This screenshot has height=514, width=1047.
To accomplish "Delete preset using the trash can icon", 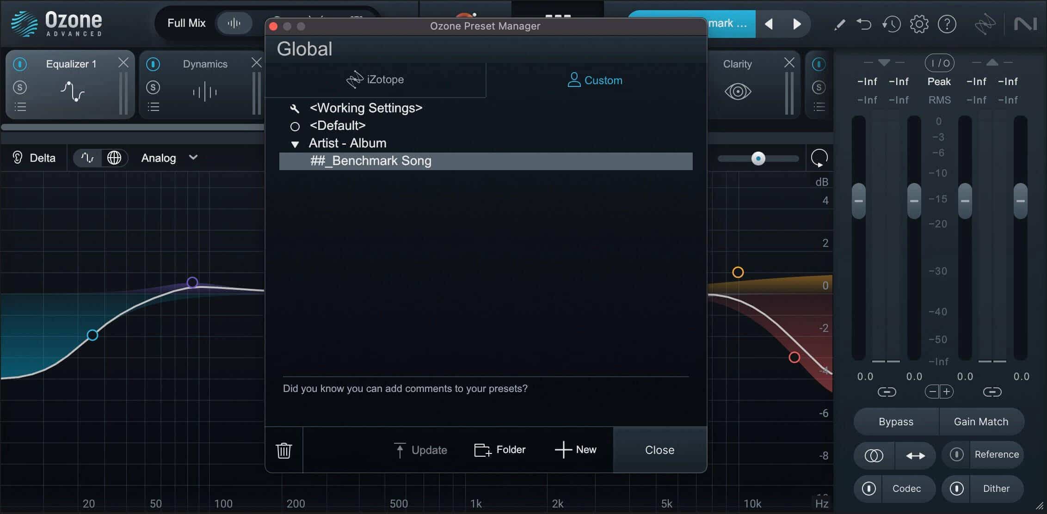I will (x=284, y=450).
